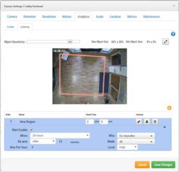Open the Mode All dropdown
179x172 pixels.
tap(136, 142)
